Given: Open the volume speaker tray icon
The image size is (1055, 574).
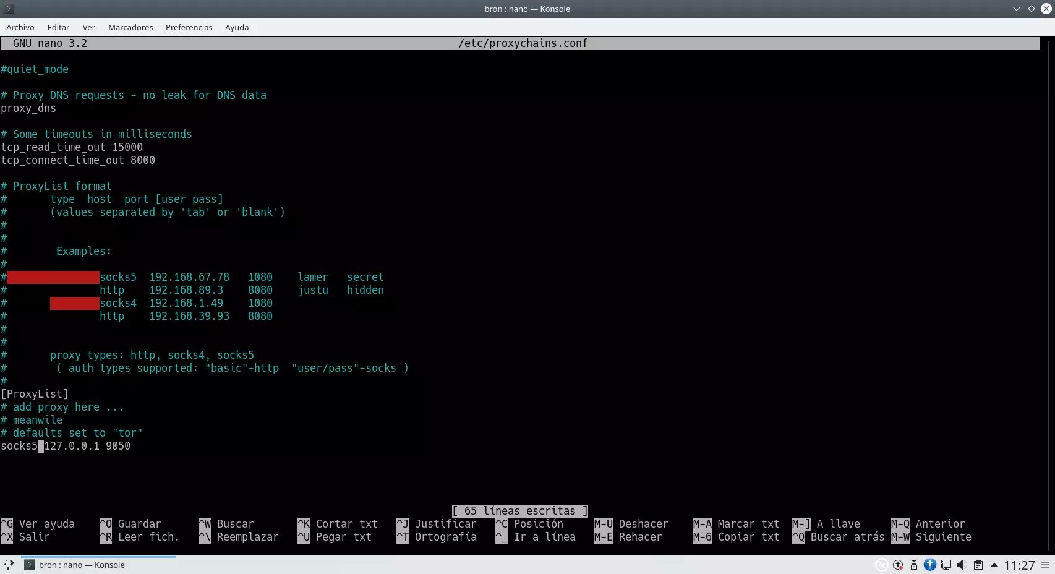Looking at the screenshot, I should (x=962, y=565).
